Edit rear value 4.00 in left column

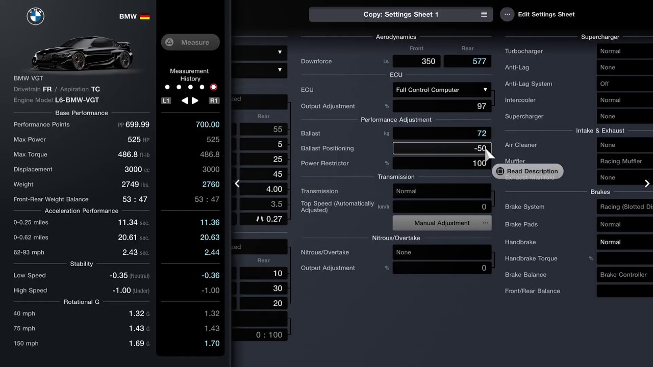(x=263, y=189)
